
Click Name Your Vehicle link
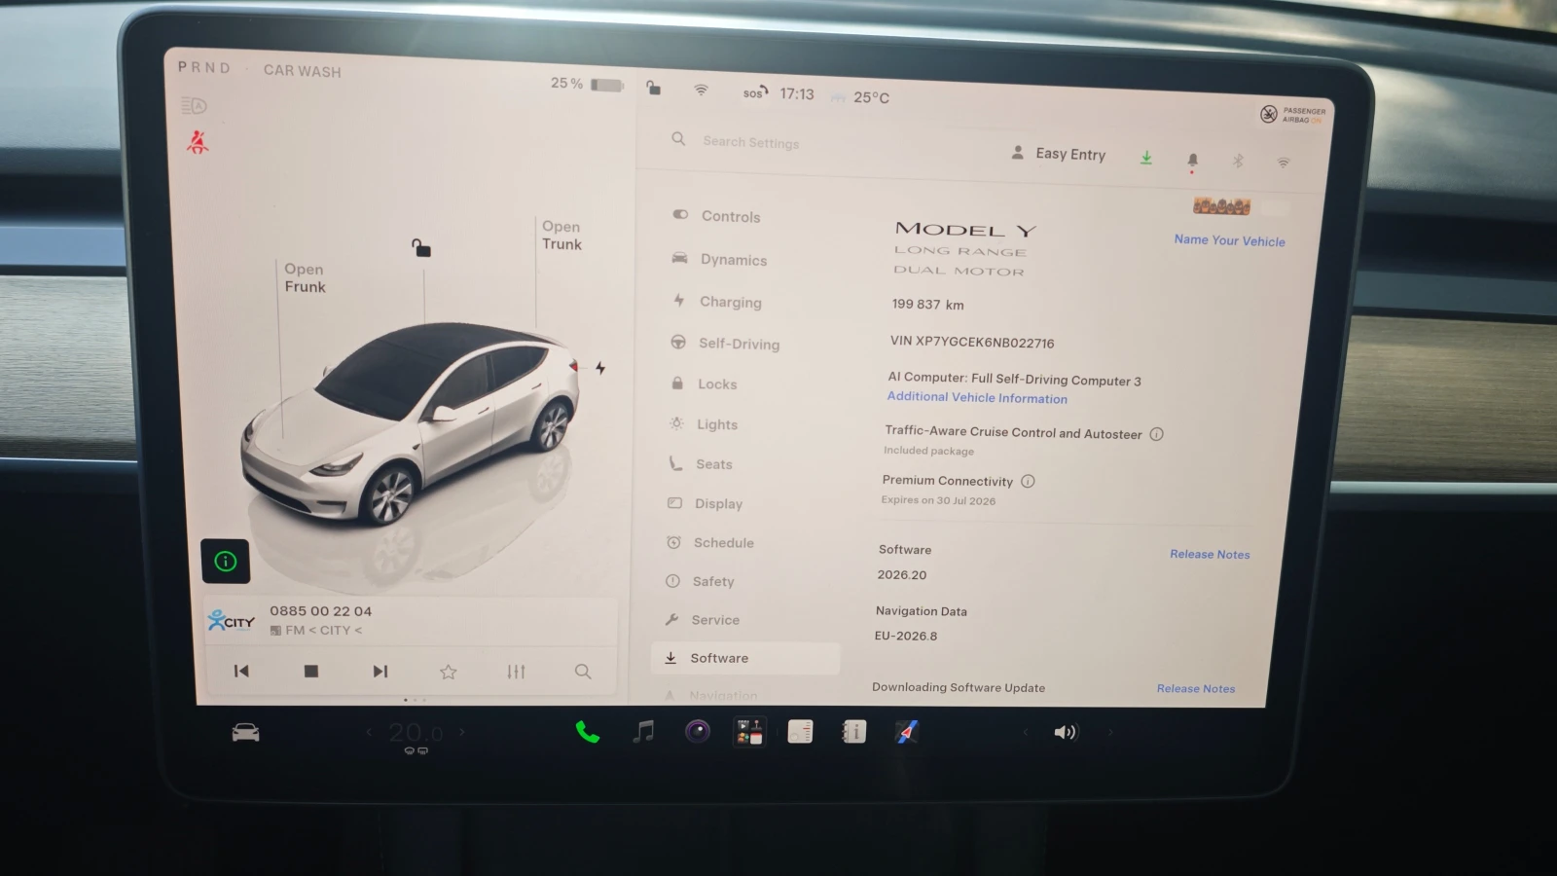coord(1229,240)
